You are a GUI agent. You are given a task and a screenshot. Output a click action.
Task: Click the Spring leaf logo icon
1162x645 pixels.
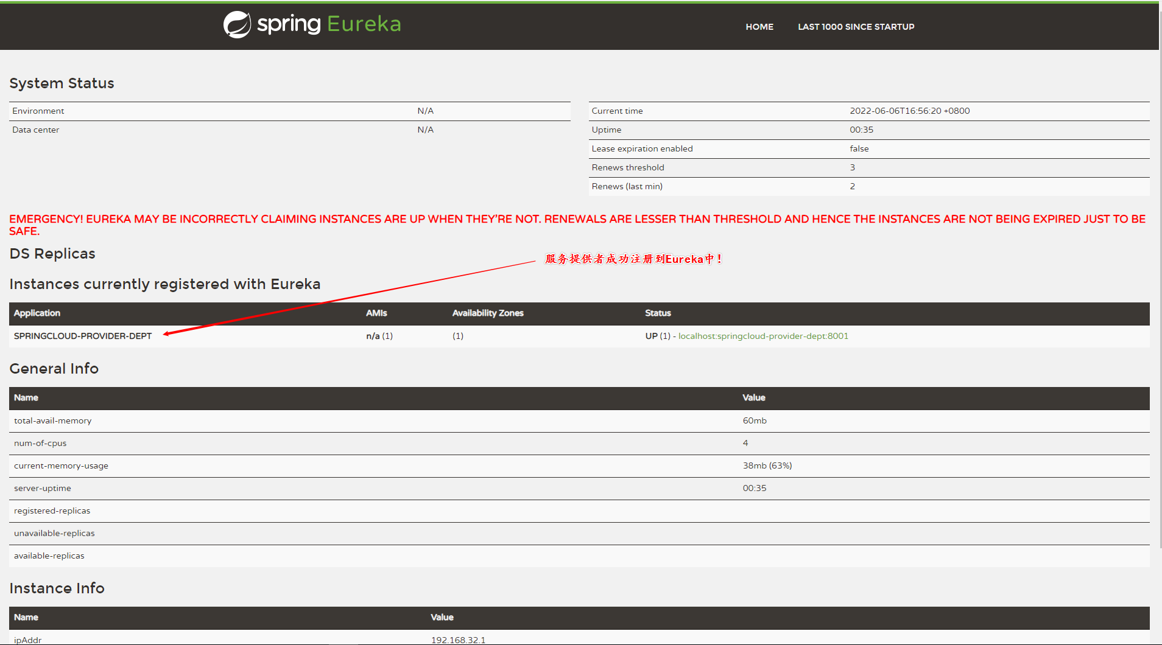coord(237,25)
